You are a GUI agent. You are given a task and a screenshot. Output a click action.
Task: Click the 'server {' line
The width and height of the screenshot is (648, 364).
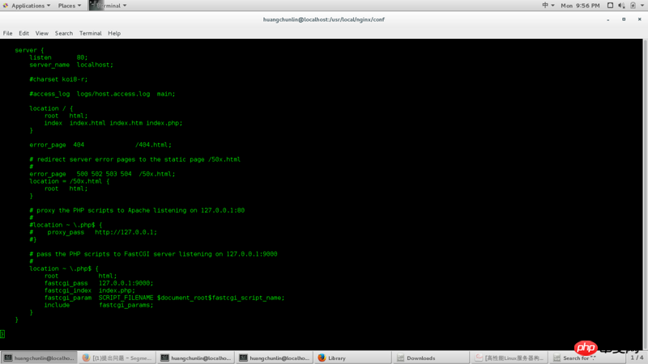[29, 50]
